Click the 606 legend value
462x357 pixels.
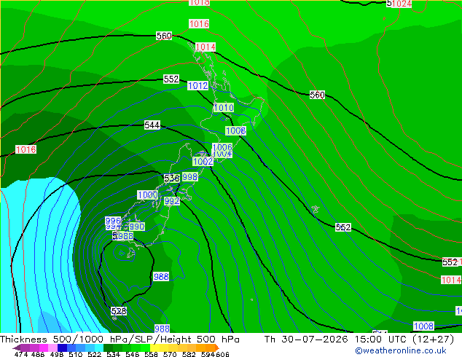(x=222, y=354)
